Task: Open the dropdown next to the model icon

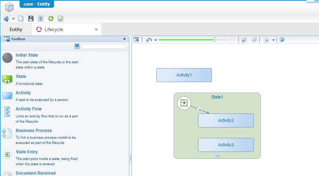Action: tap(13, 19)
